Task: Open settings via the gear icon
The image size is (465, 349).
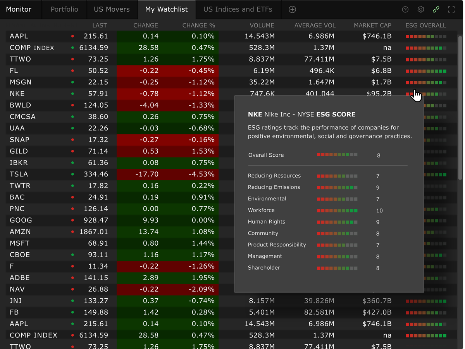Action: coord(420,9)
